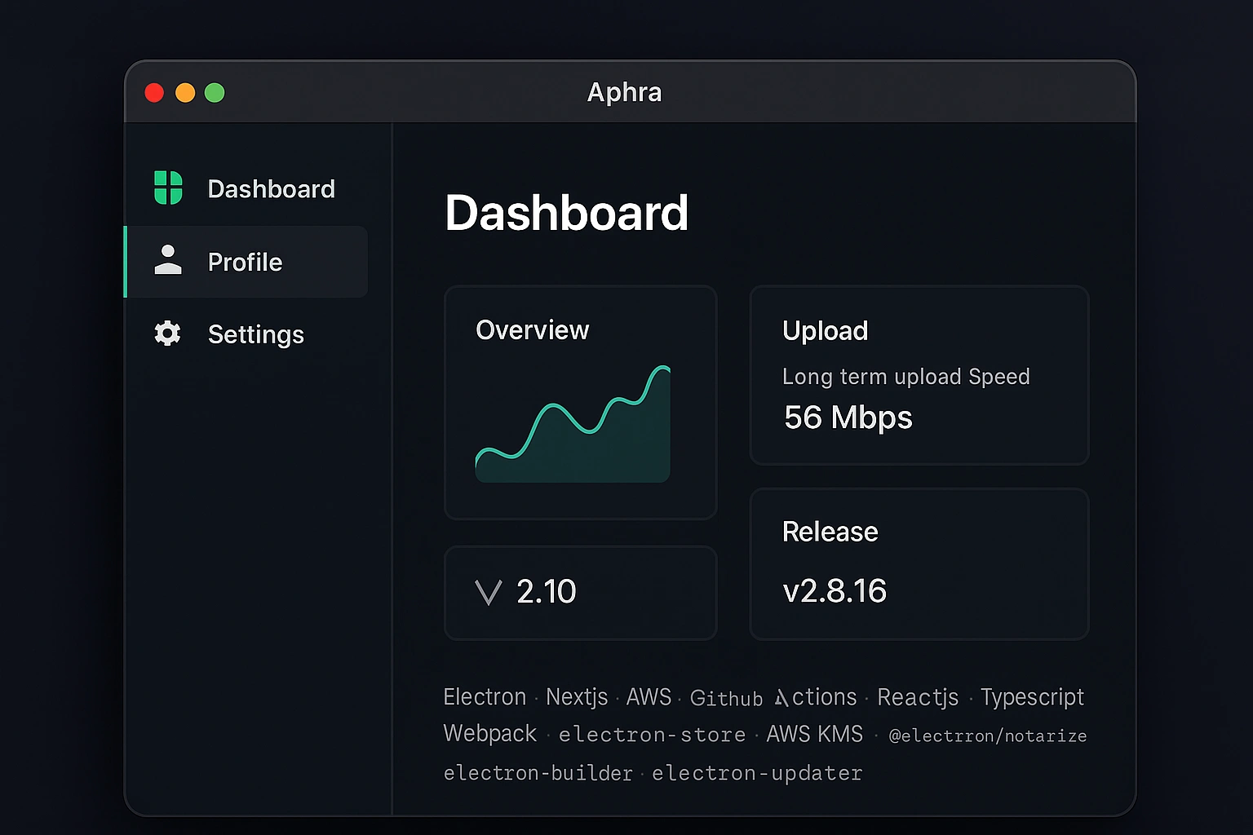Click the Electron tag link
The height and width of the screenshot is (835, 1253).
tap(484, 697)
